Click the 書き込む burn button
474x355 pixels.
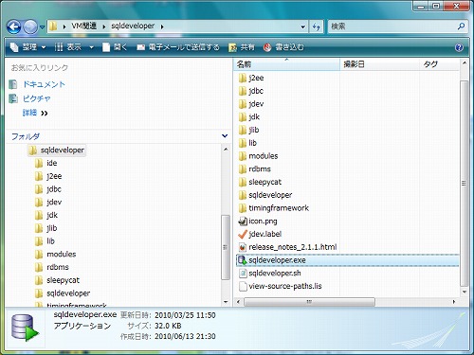(x=283, y=47)
